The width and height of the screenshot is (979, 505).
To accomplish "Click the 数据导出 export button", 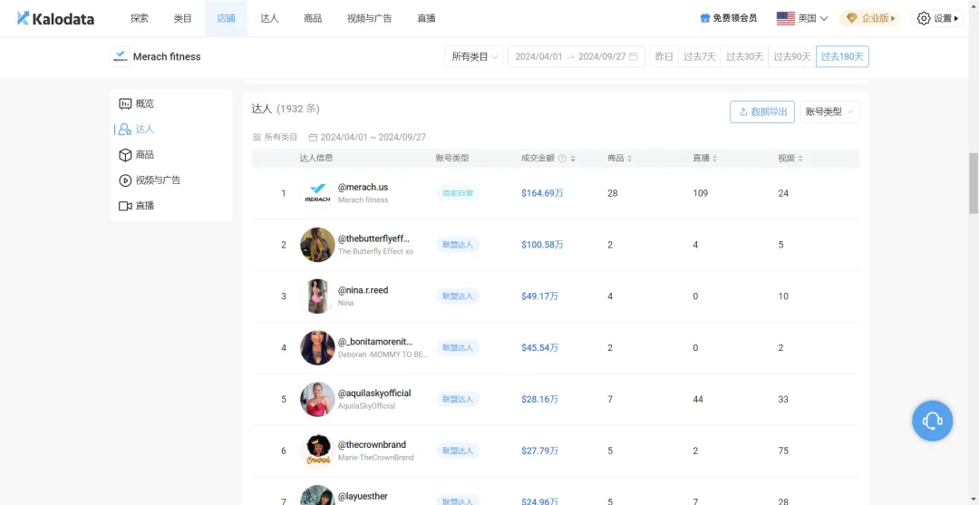I will tap(761, 112).
